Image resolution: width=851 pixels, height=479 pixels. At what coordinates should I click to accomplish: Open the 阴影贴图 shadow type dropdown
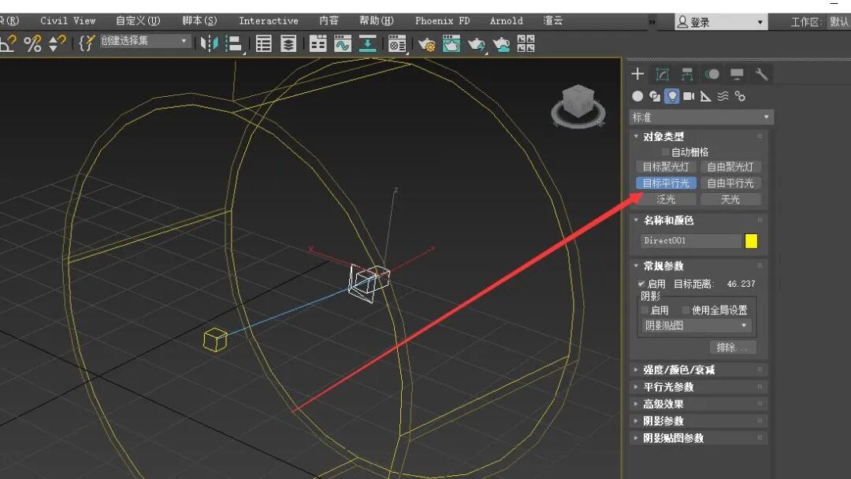[x=696, y=325]
